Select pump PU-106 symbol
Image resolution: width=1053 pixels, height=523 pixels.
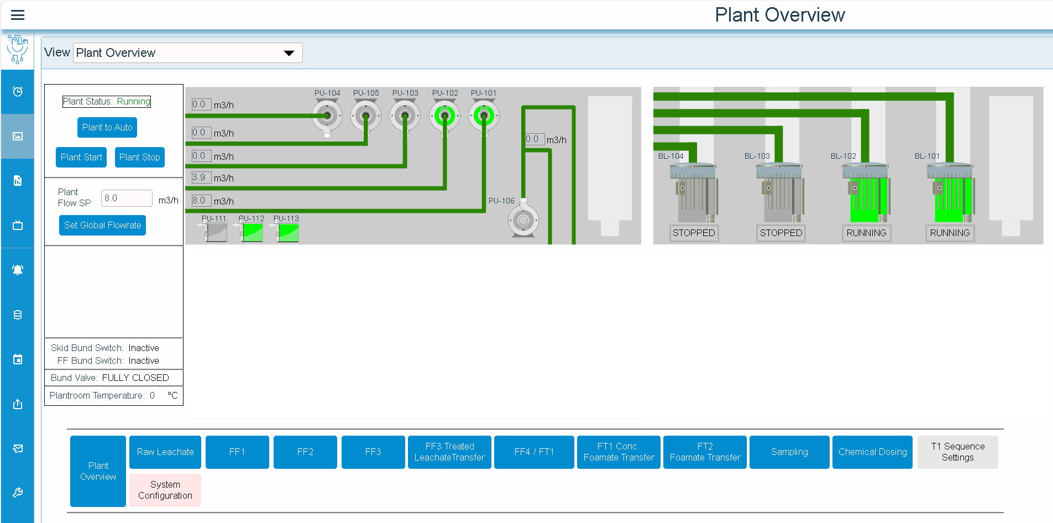[523, 220]
